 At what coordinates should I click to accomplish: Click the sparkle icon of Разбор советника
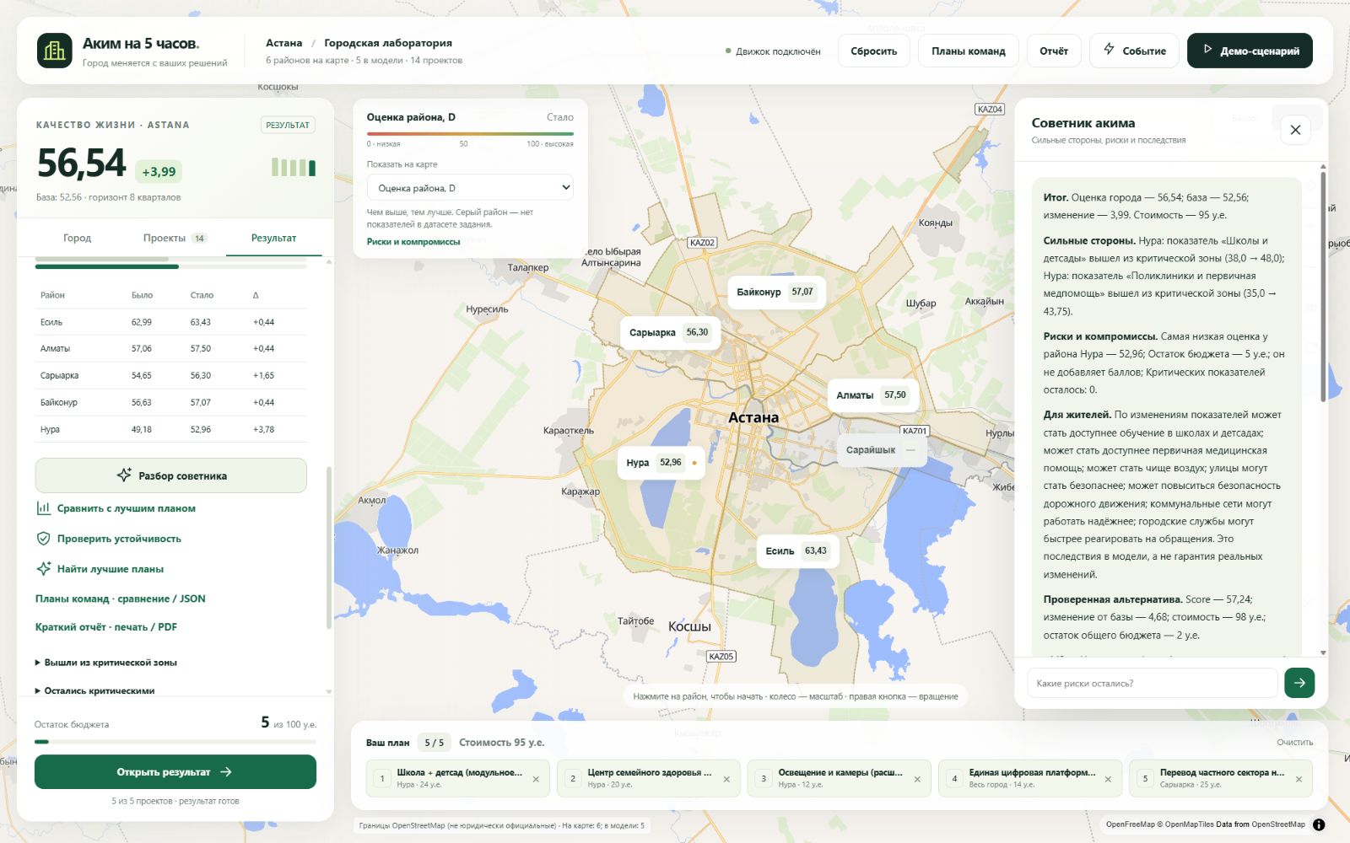coord(124,475)
